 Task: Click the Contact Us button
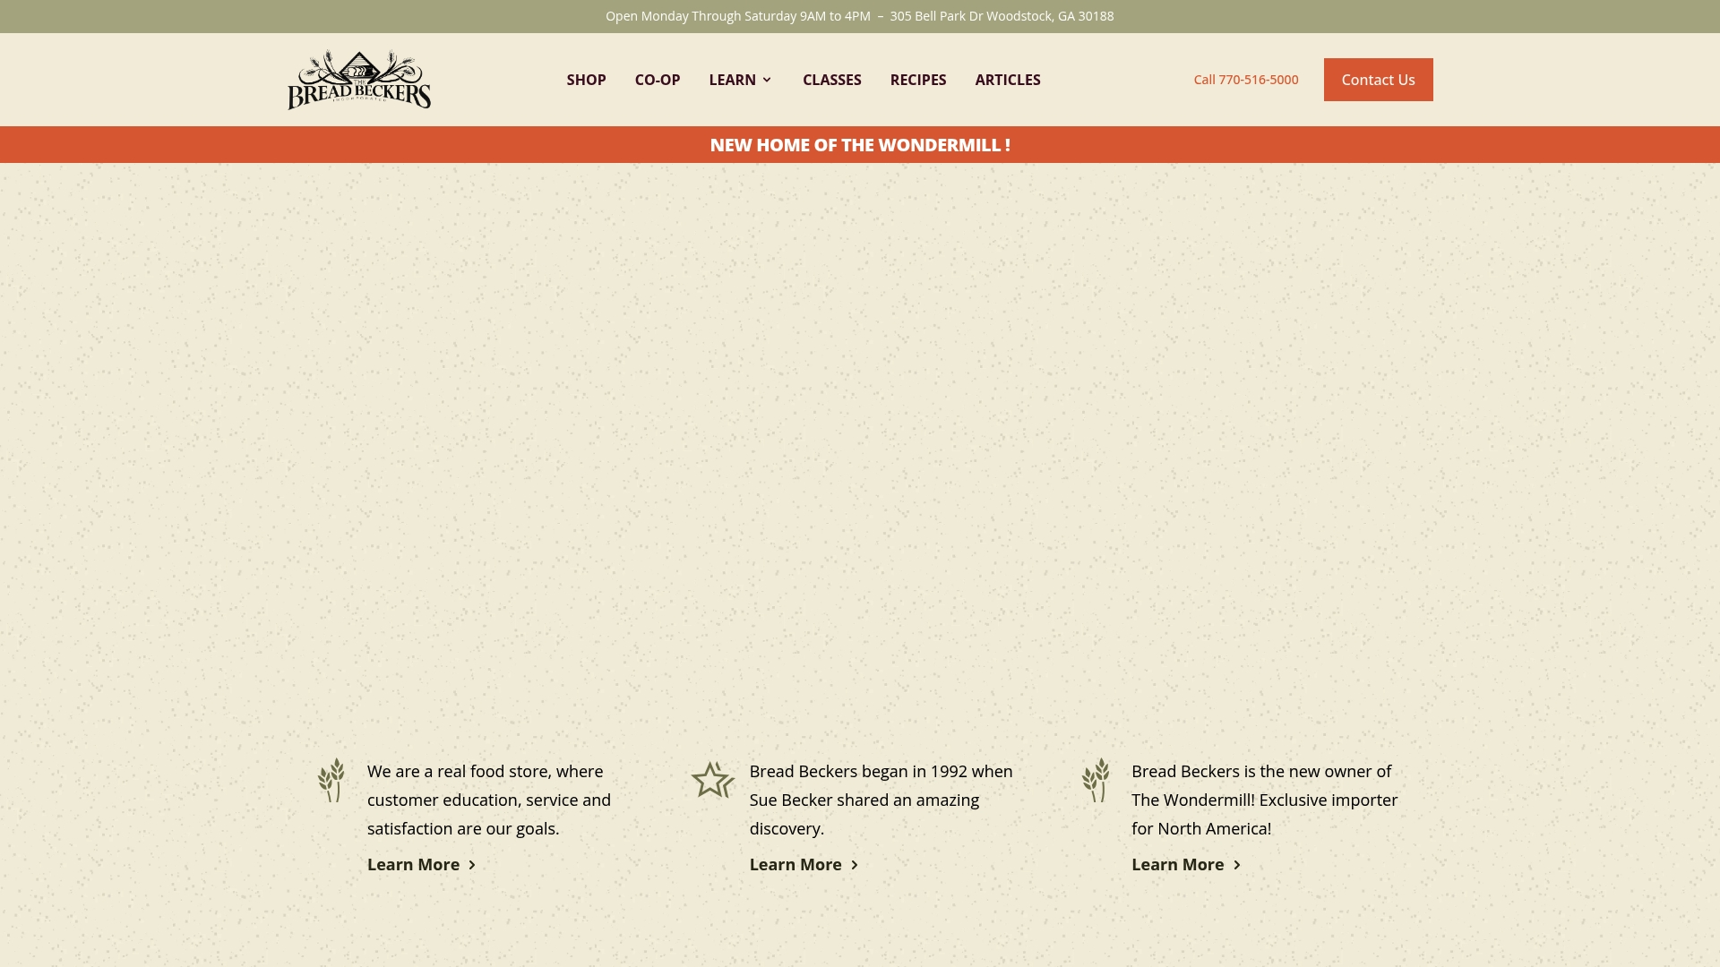click(1379, 80)
